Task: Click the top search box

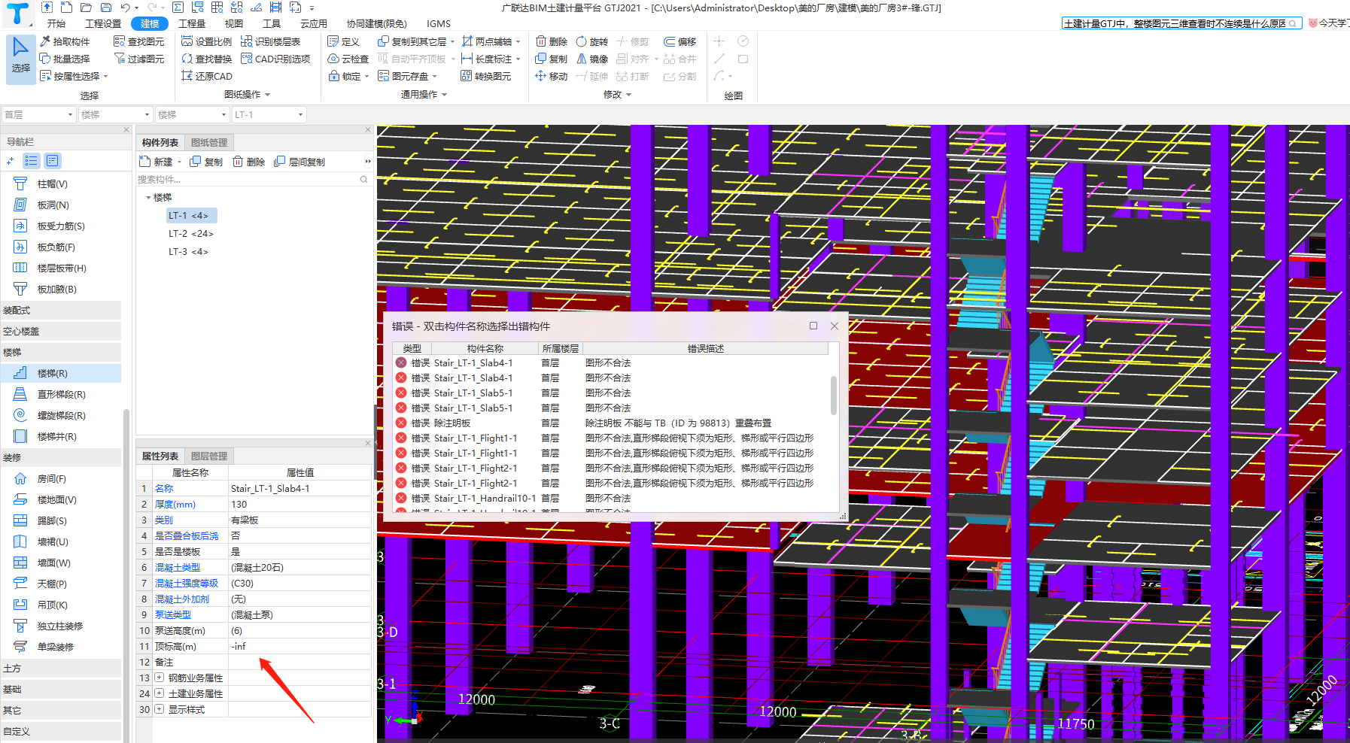Action: 1181,23
